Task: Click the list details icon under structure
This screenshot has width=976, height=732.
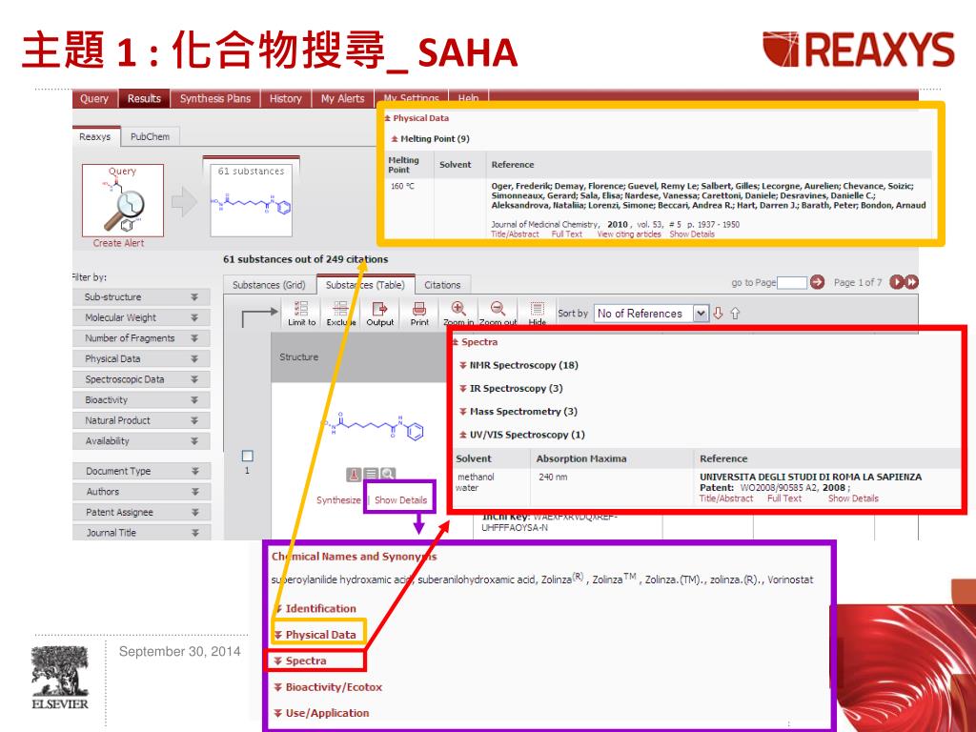Action: 371,475
